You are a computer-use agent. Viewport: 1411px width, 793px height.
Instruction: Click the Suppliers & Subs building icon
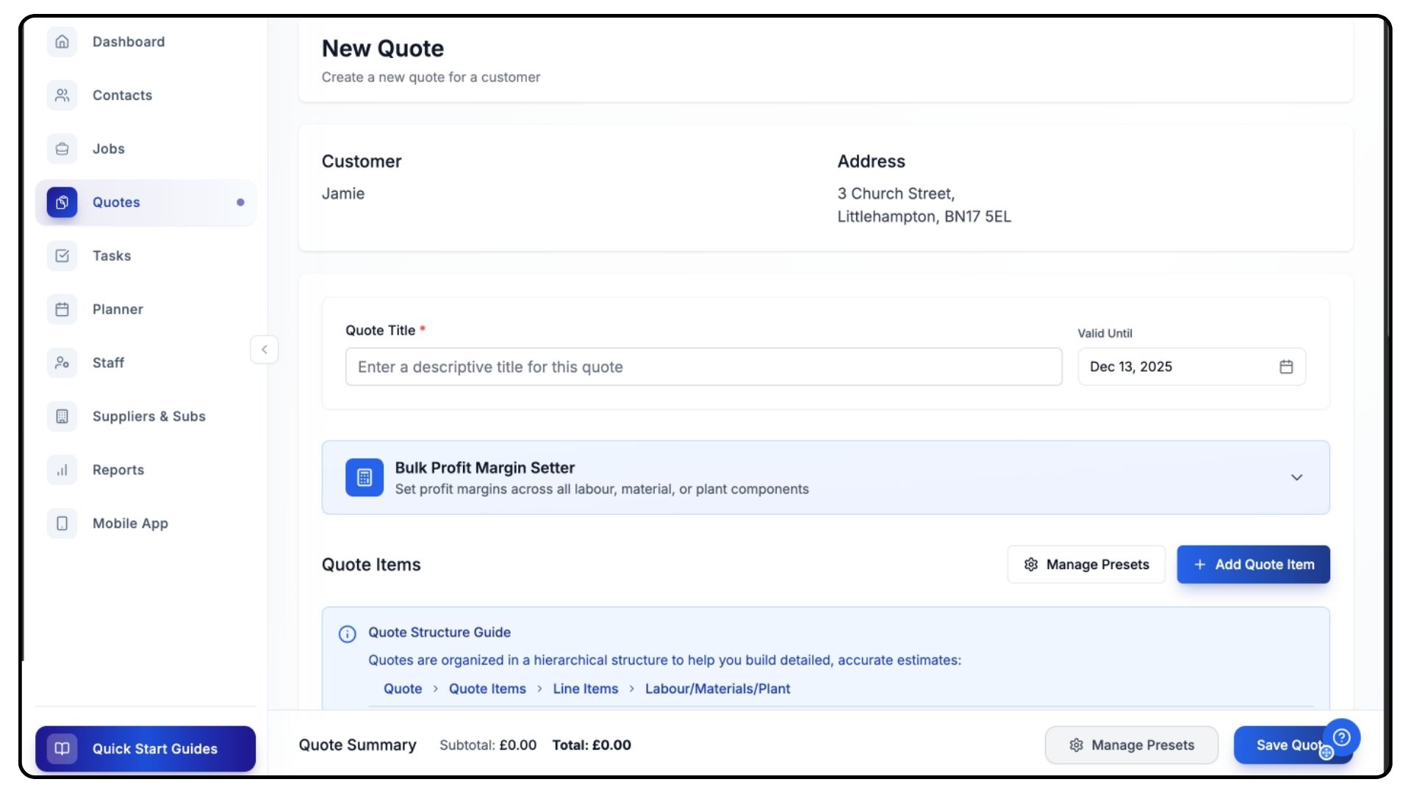coord(62,416)
